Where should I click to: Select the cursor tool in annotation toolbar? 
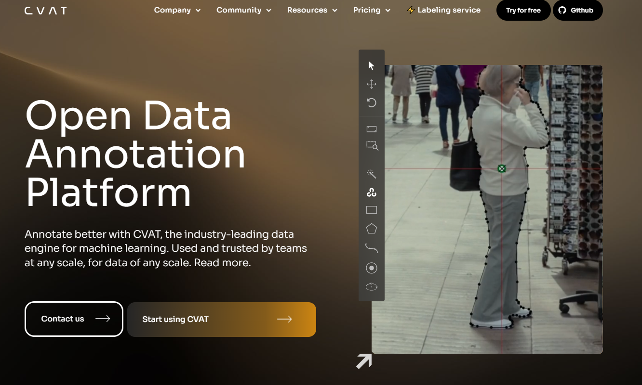(371, 65)
